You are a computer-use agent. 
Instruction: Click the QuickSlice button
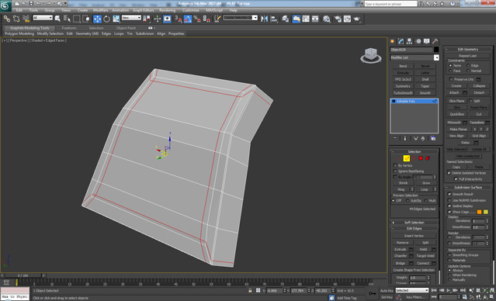456,114
